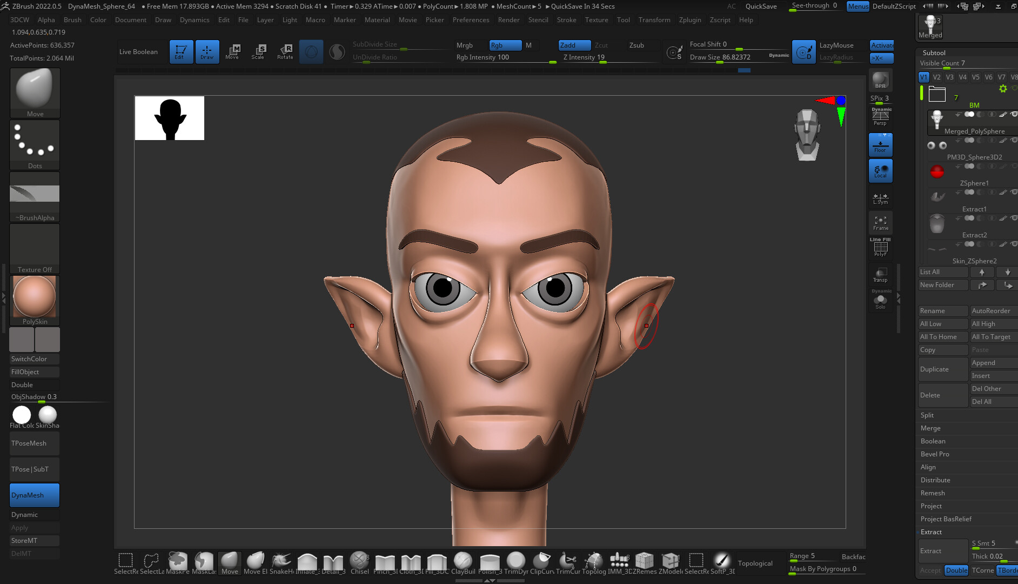Click the BPR render icon

point(880,79)
